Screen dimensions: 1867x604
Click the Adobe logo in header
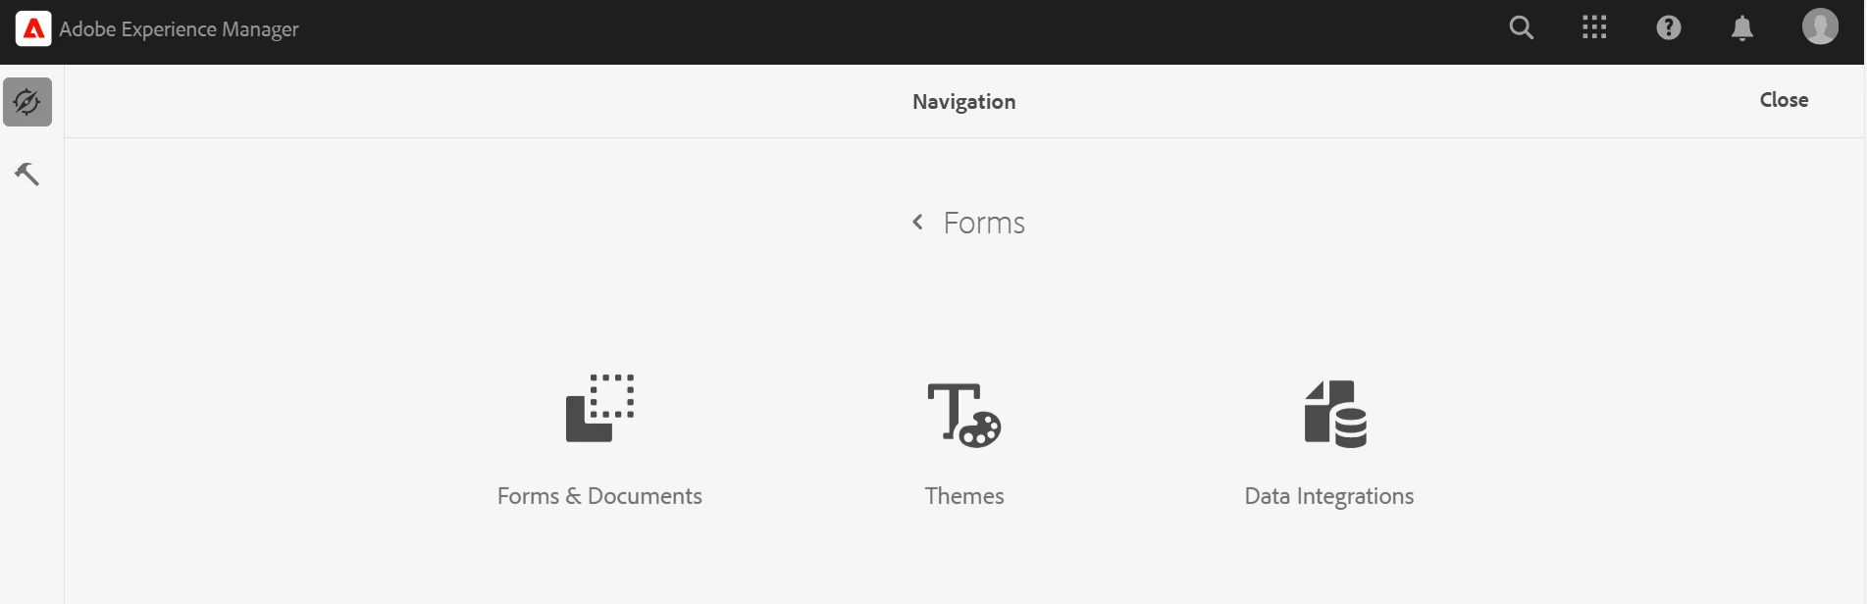click(33, 29)
